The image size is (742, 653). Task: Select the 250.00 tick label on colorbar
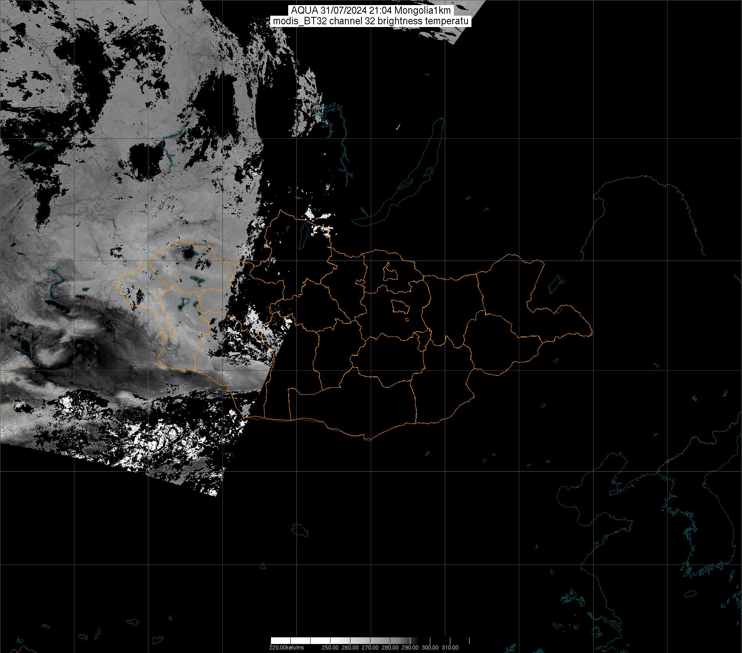point(330,648)
